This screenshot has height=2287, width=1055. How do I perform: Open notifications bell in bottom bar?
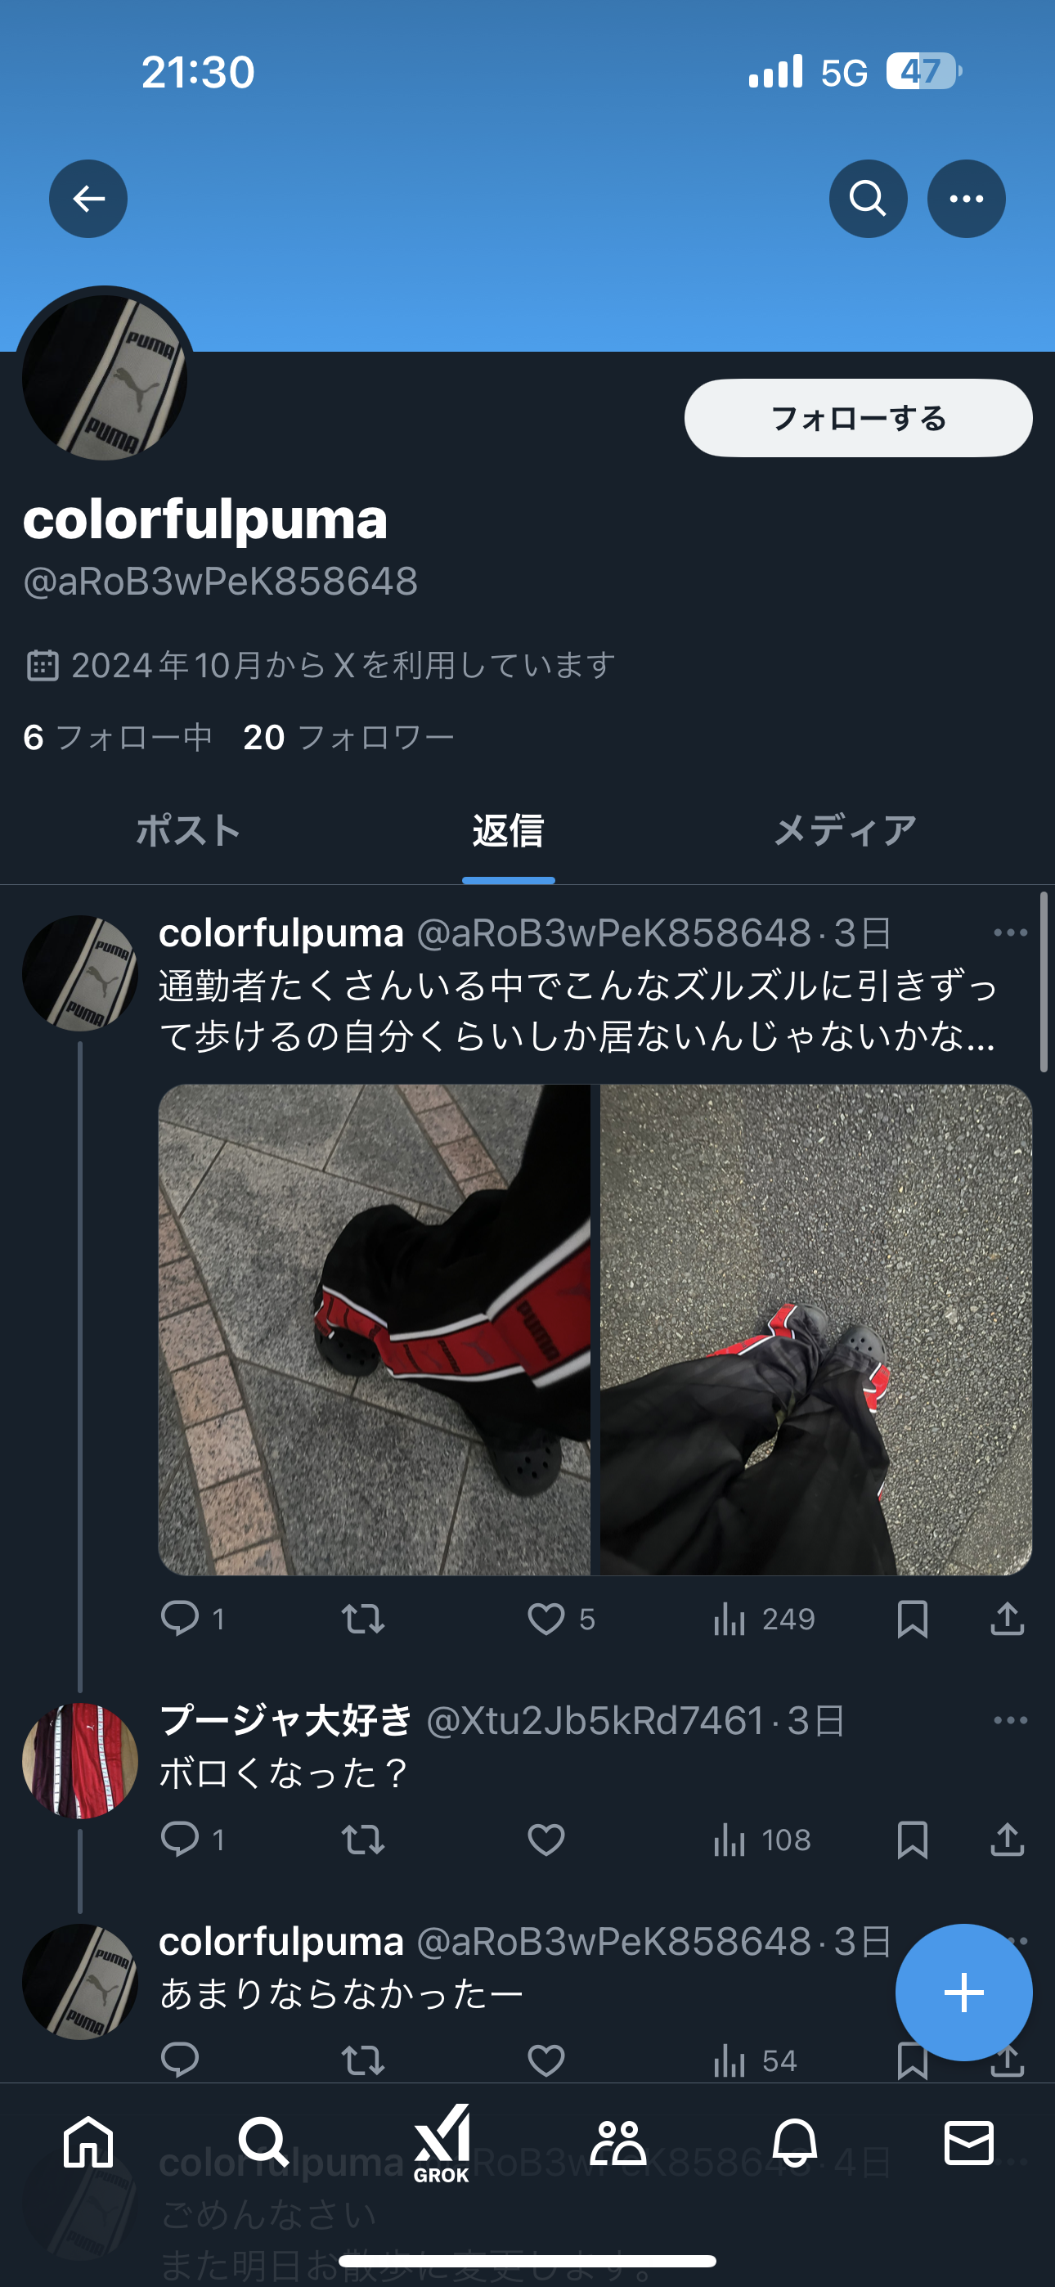click(794, 2142)
